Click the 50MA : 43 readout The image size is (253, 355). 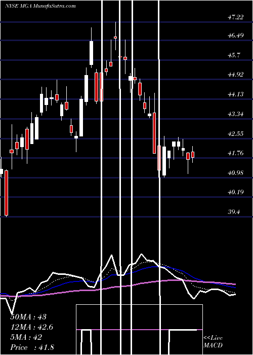click(28, 317)
